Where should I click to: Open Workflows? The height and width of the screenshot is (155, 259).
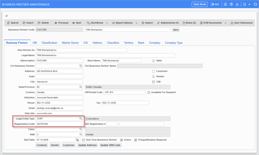(95, 23)
